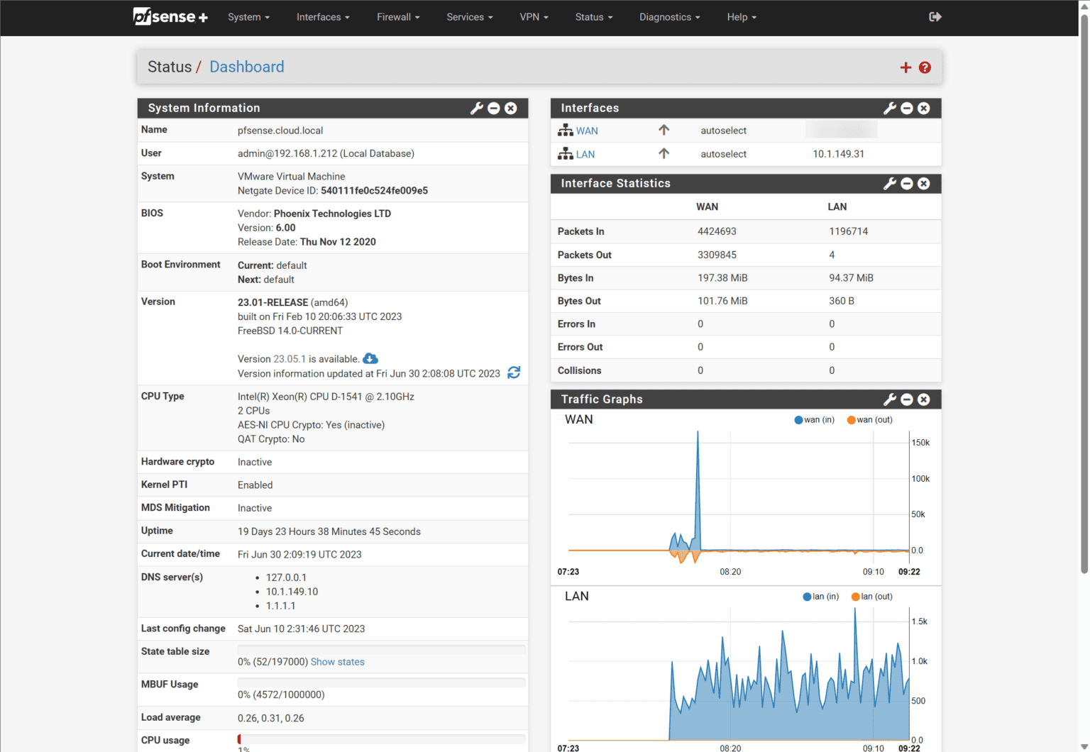The height and width of the screenshot is (752, 1090).
Task: Click the add-widget plus icon
Action: [x=905, y=67]
